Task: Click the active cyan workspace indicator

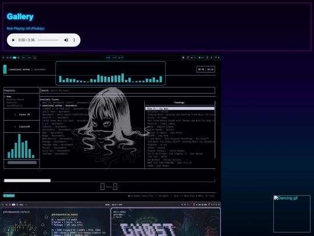Action: click(x=15, y=58)
